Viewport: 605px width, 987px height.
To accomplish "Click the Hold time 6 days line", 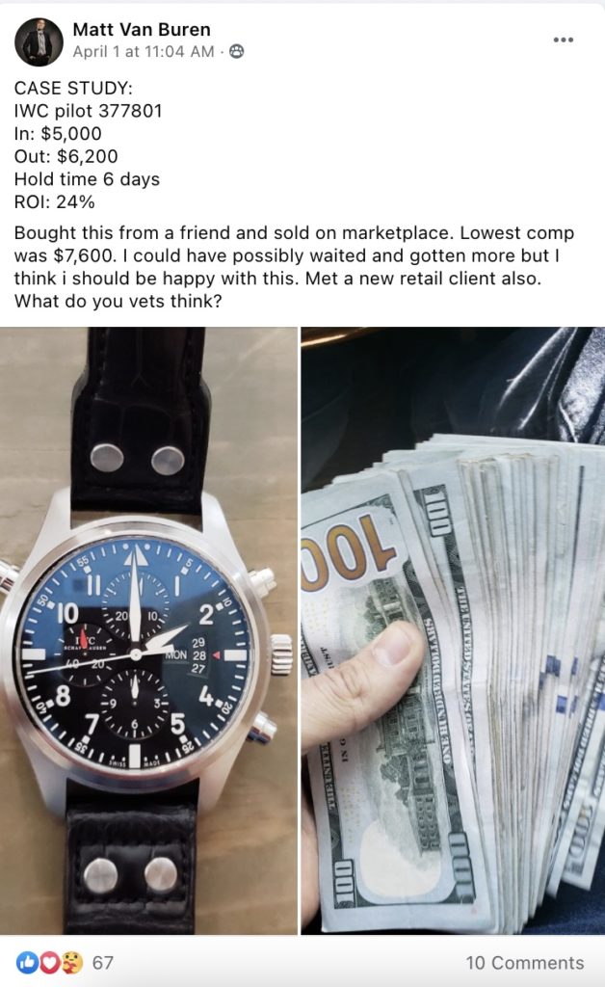I will click(x=87, y=179).
